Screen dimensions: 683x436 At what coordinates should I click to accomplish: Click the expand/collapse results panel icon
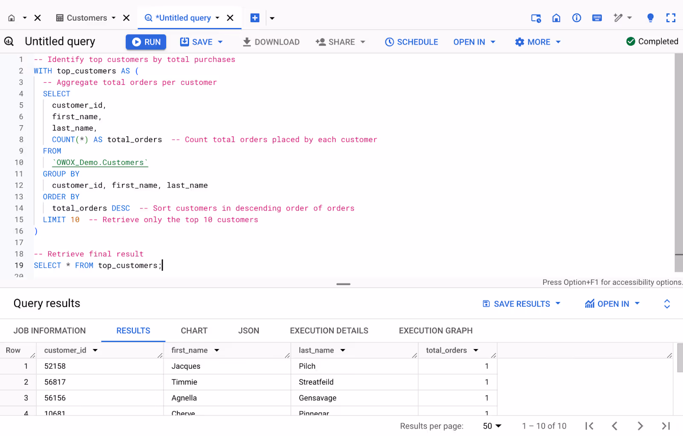pos(667,304)
